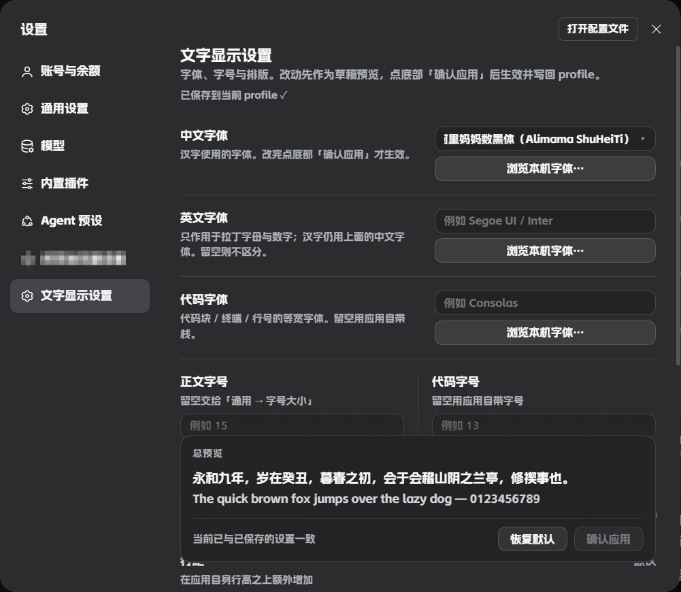Focus the 英文字体 field with Segoe UI placeholder

(x=545, y=221)
